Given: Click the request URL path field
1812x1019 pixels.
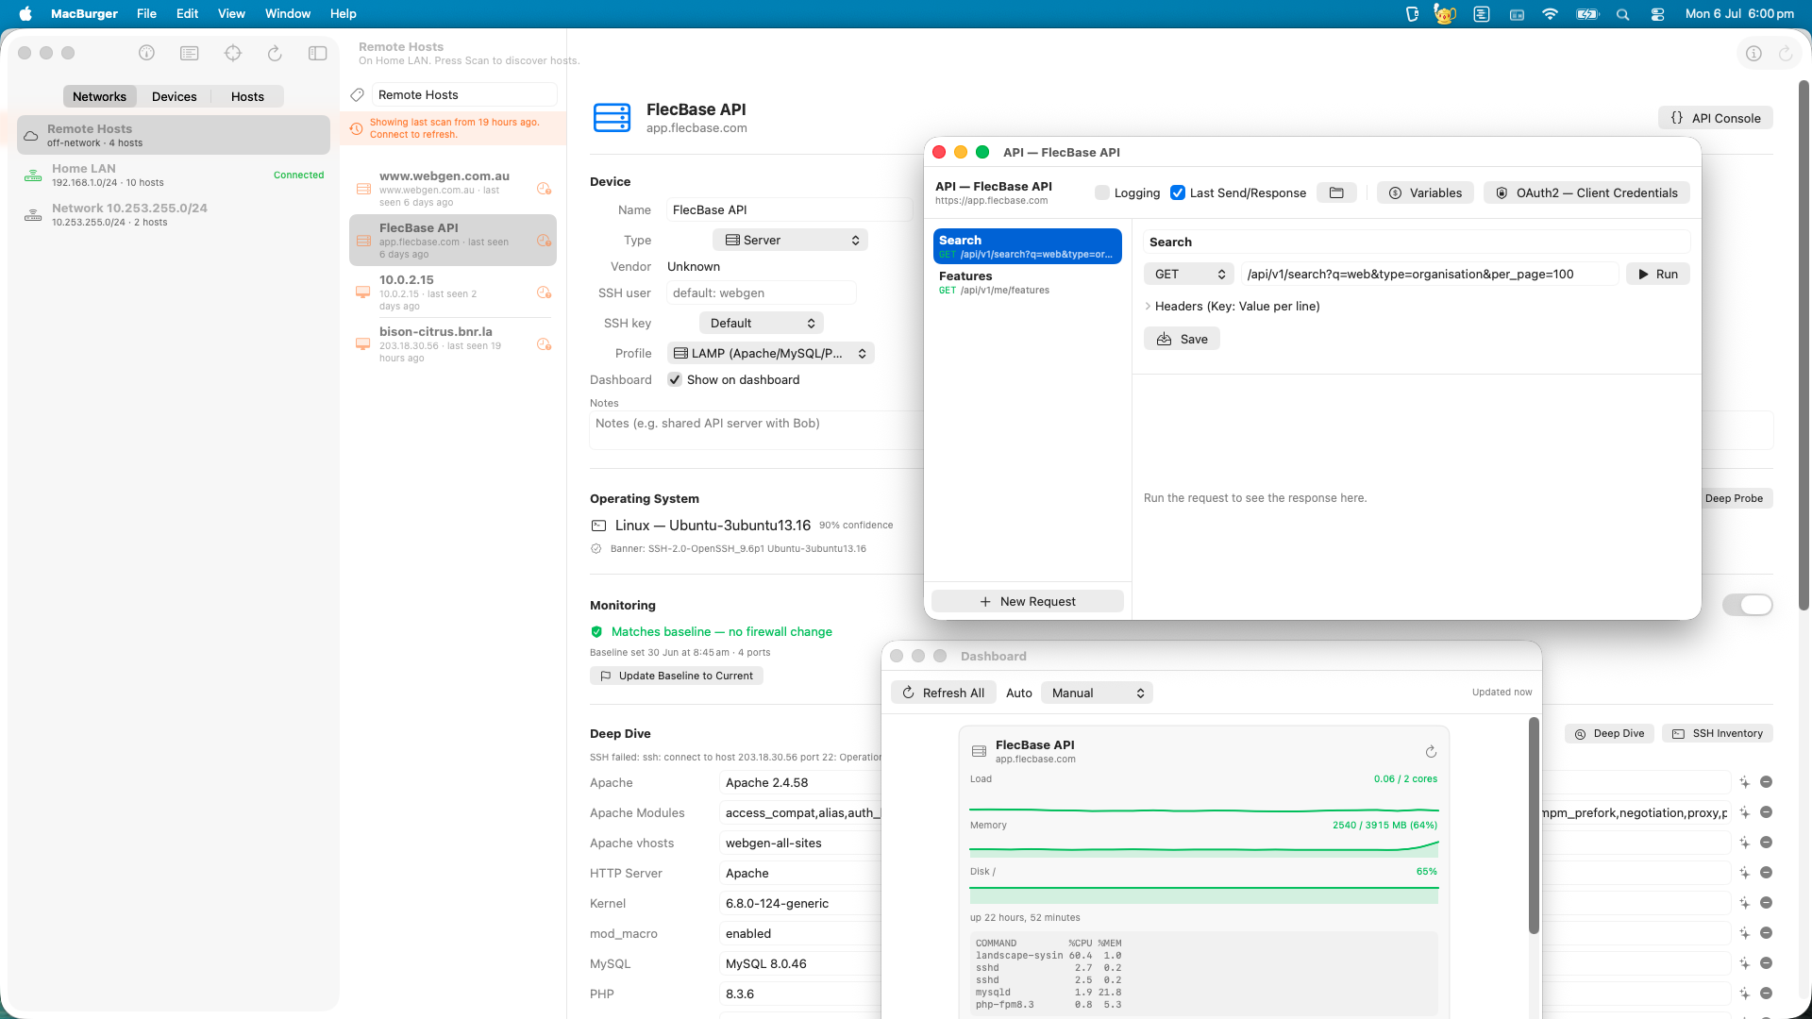Looking at the screenshot, I should click(1429, 274).
